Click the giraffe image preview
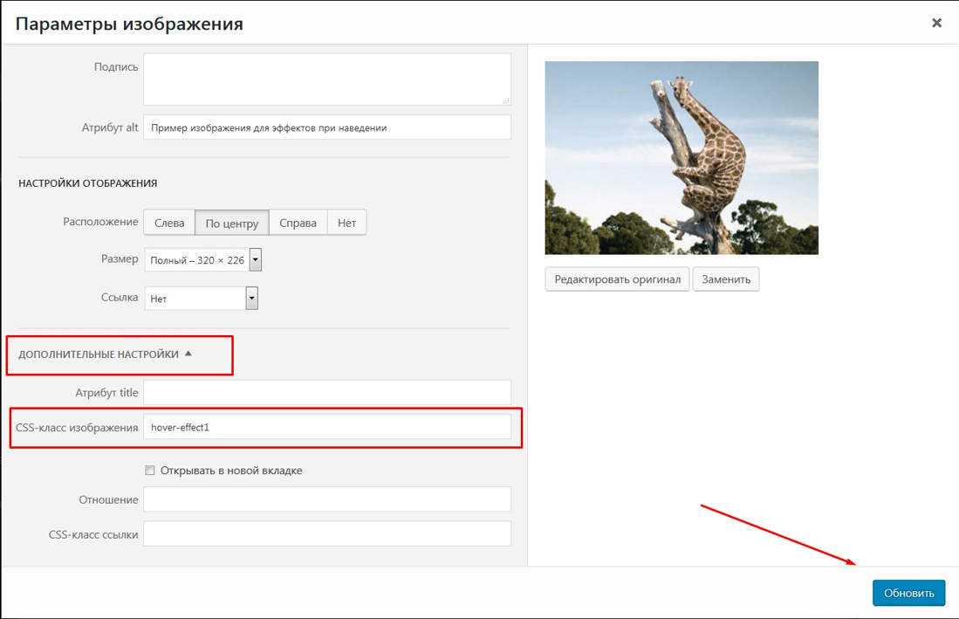The image size is (959, 619). [x=682, y=158]
